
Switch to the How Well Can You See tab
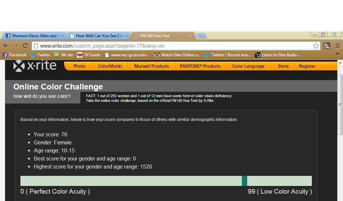pos(96,36)
